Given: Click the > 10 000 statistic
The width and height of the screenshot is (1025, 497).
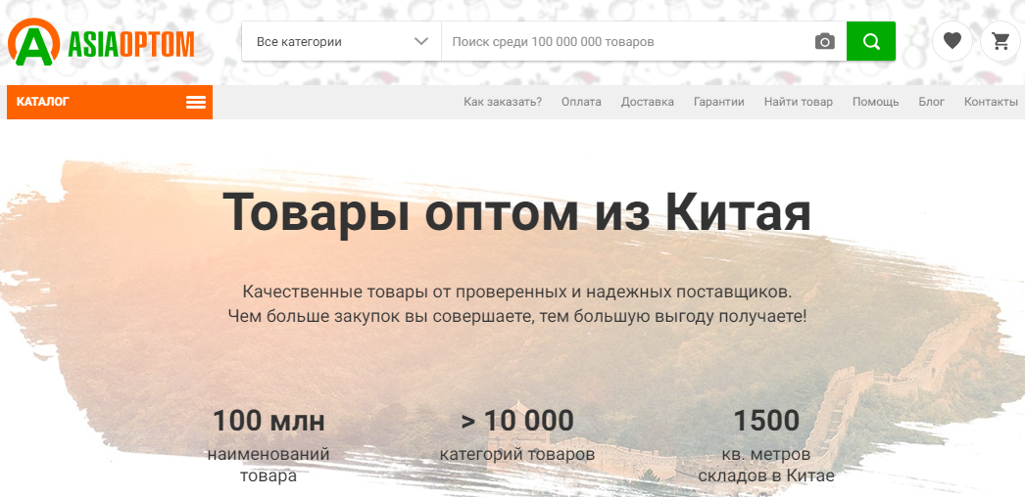Looking at the screenshot, I should [x=517, y=421].
